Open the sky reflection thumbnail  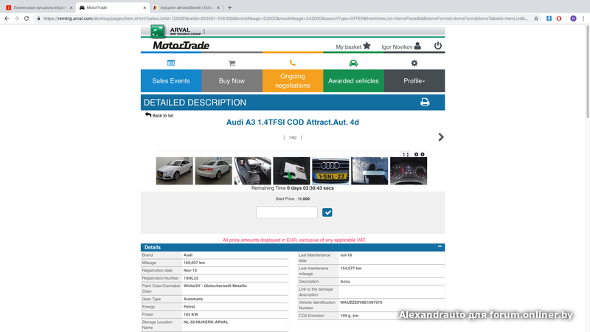tap(369, 171)
